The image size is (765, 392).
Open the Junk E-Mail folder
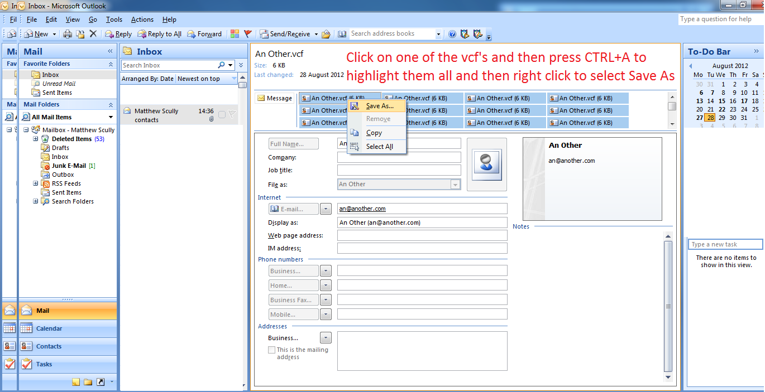coord(69,166)
